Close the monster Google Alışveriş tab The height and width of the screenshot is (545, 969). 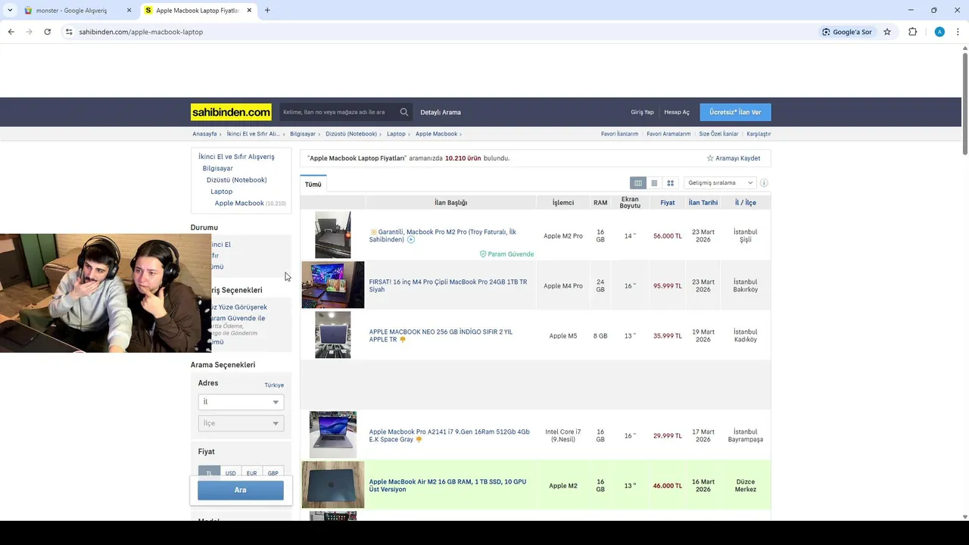pos(129,11)
